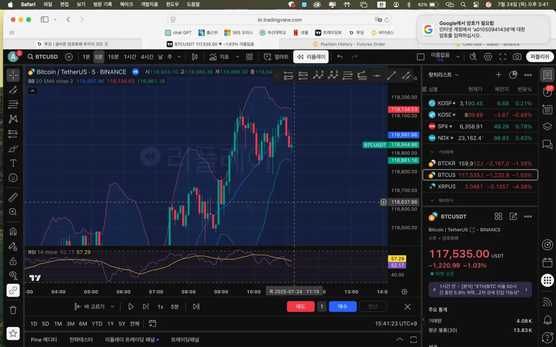Take a chart snapshot with the camera icon
This screenshot has height=347, width=556.
pyautogui.click(x=517, y=56)
